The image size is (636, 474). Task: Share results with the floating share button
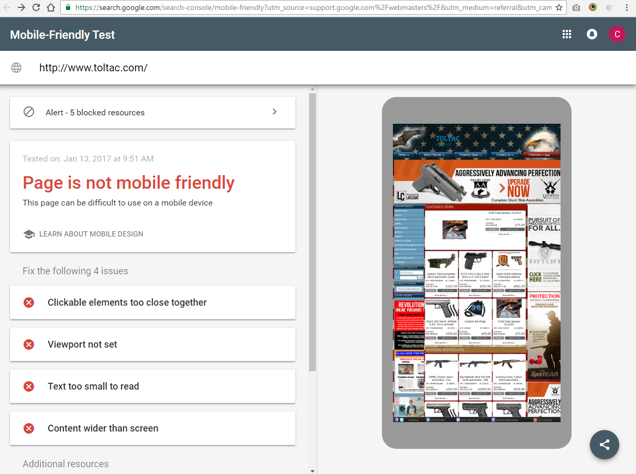(x=605, y=445)
